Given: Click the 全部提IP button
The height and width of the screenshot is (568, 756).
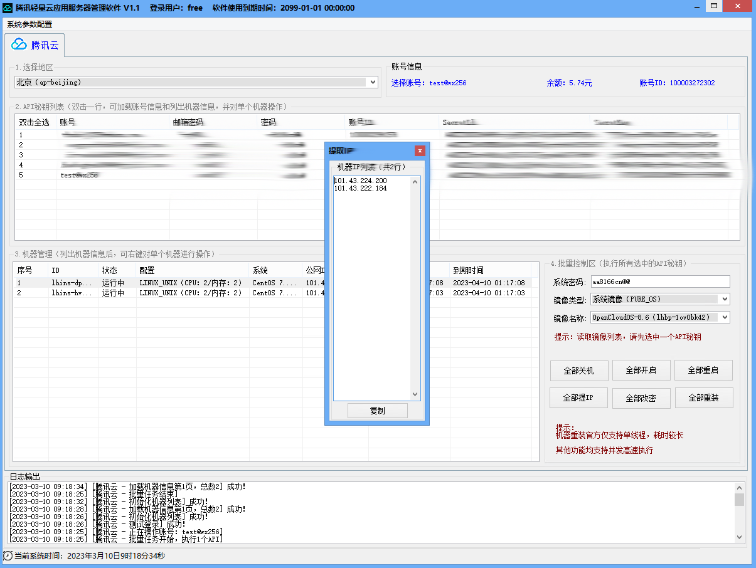Looking at the screenshot, I should pyautogui.click(x=578, y=398).
